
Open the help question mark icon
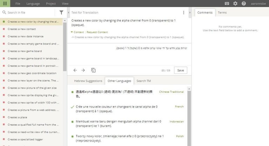pyautogui.click(x=243, y=4)
